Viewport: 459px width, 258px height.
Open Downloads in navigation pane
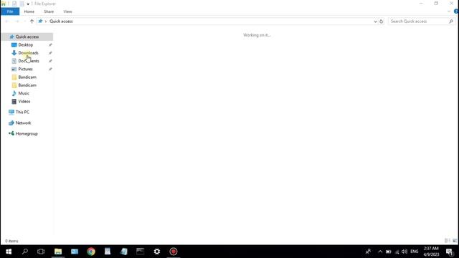pyautogui.click(x=28, y=53)
